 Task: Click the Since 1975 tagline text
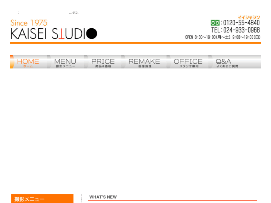point(29,23)
